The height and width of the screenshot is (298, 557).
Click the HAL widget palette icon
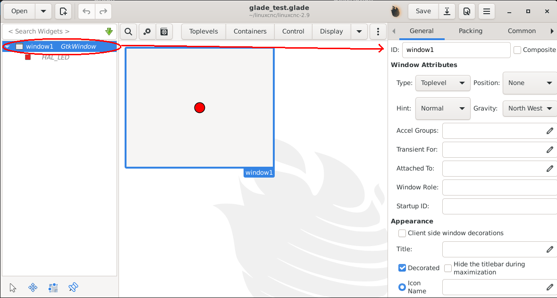pos(164,32)
